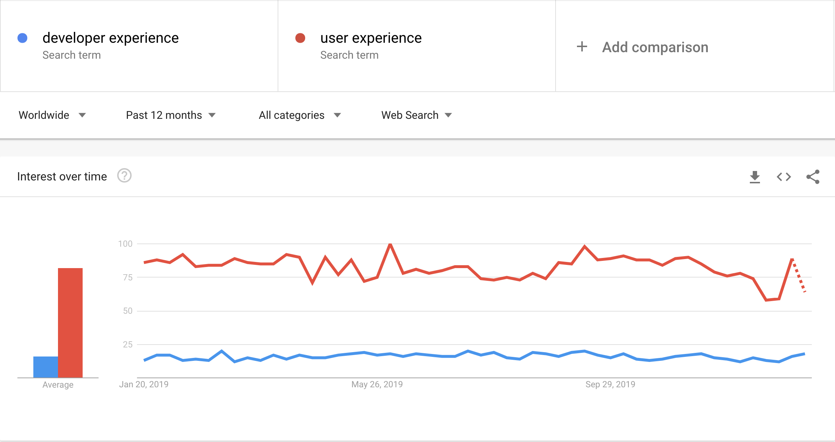Open the Web Search type dropdown

[416, 115]
